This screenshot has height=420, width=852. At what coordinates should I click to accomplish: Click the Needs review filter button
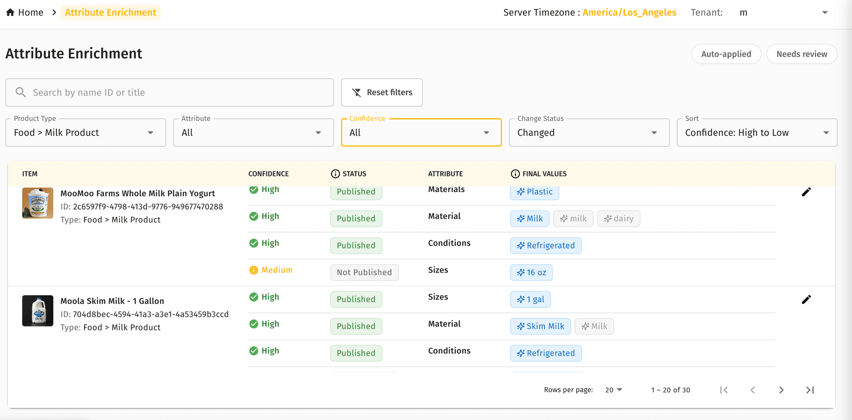(x=802, y=54)
